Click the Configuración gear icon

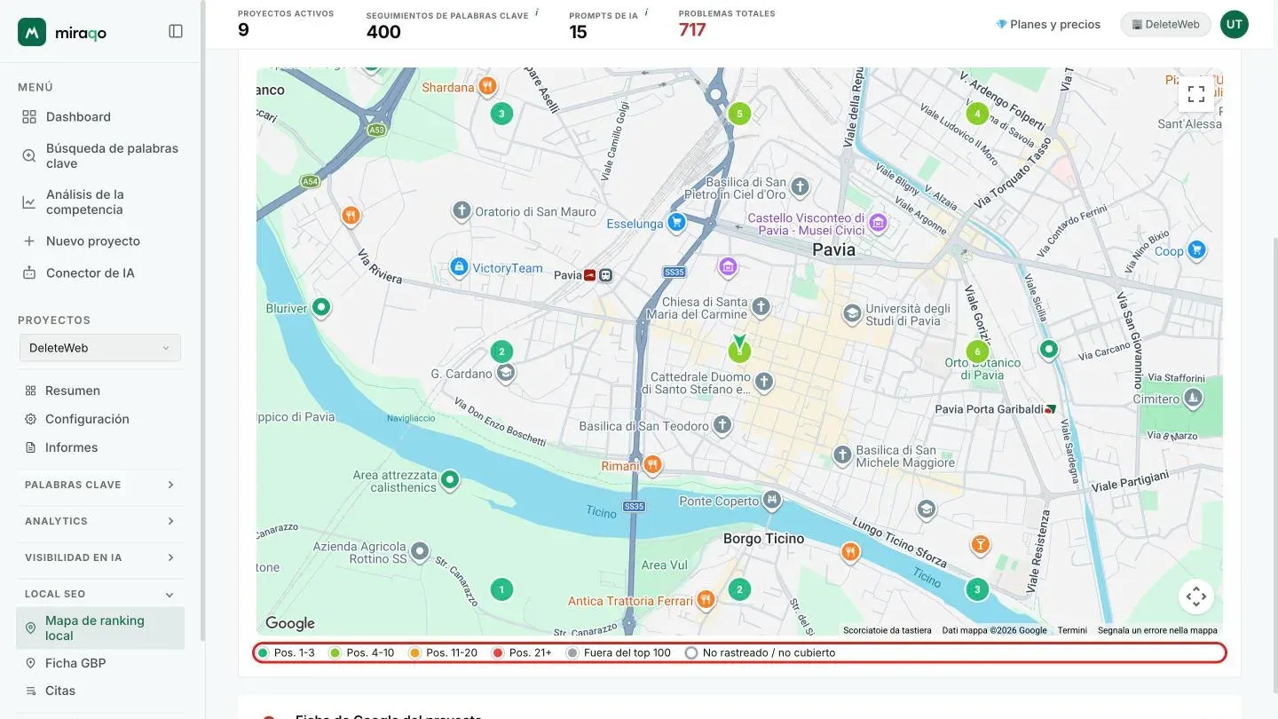click(x=30, y=419)
